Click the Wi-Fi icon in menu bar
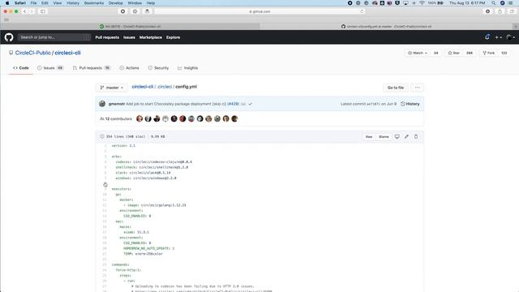The height and width of the screenshot is (292, 519). pos(422,3)
